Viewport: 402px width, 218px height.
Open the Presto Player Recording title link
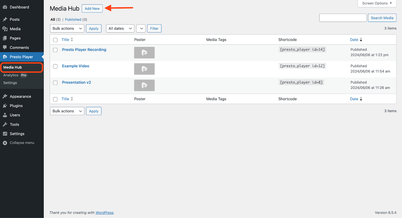click(84, 50)
